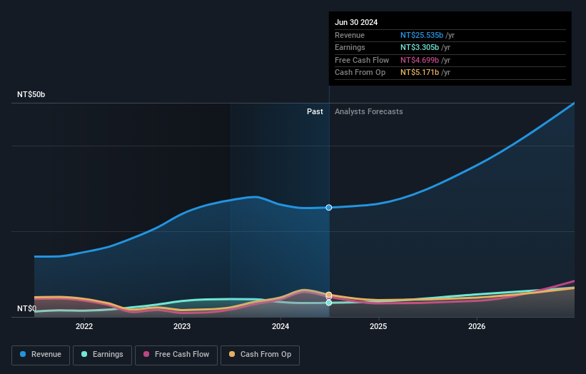The width and height of the screenshot is (586, 374).
Task: Click the NT$0 y-axis label
Action: (27, 308)
